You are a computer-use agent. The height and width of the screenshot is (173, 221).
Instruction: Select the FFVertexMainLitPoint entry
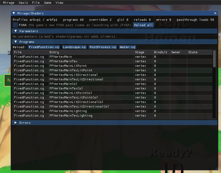tap(68, 66)
